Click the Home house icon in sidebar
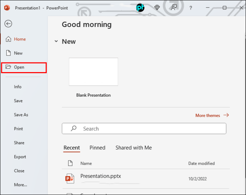The width and height of the screenshot is (246, 195). point(9,39)
